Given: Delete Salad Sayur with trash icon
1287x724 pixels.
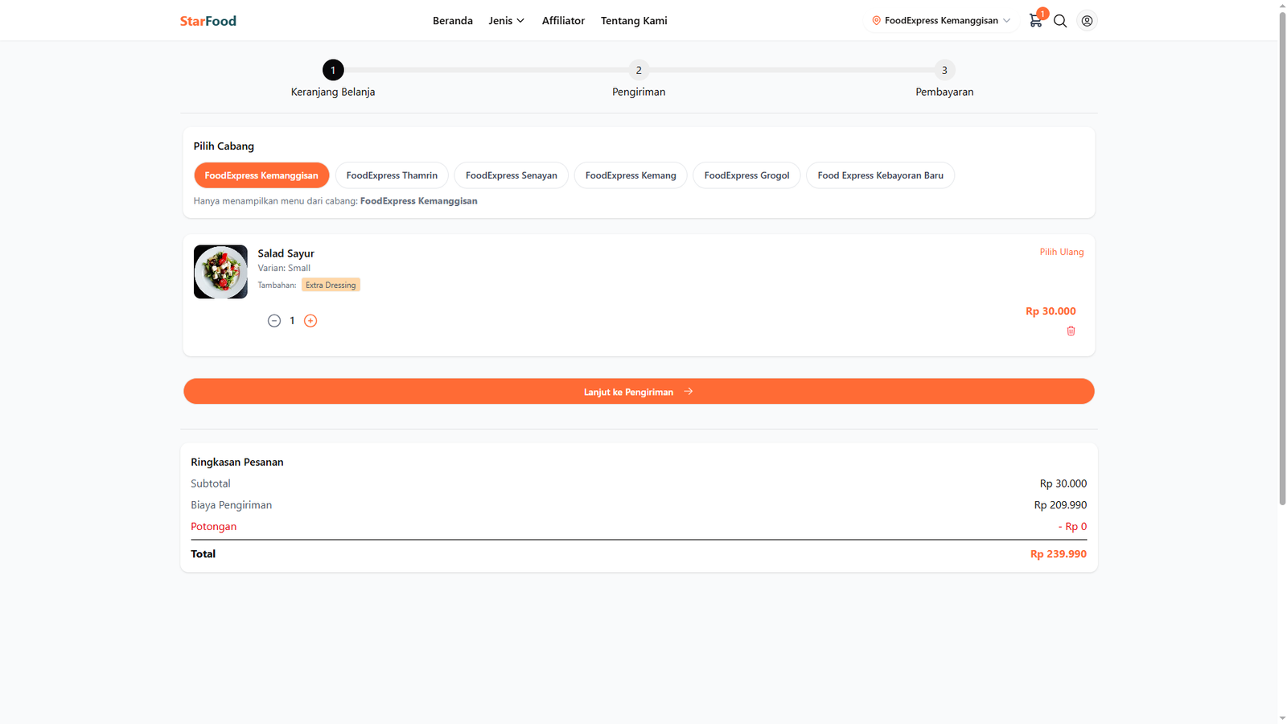Looking at the screenshot, I should 1071,331.
